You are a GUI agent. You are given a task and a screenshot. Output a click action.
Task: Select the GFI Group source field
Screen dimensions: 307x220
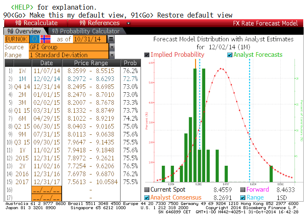[x=69, y=47]
